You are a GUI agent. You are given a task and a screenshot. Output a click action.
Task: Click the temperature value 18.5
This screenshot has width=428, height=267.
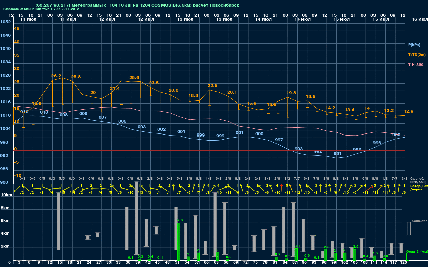click(311, 96)
